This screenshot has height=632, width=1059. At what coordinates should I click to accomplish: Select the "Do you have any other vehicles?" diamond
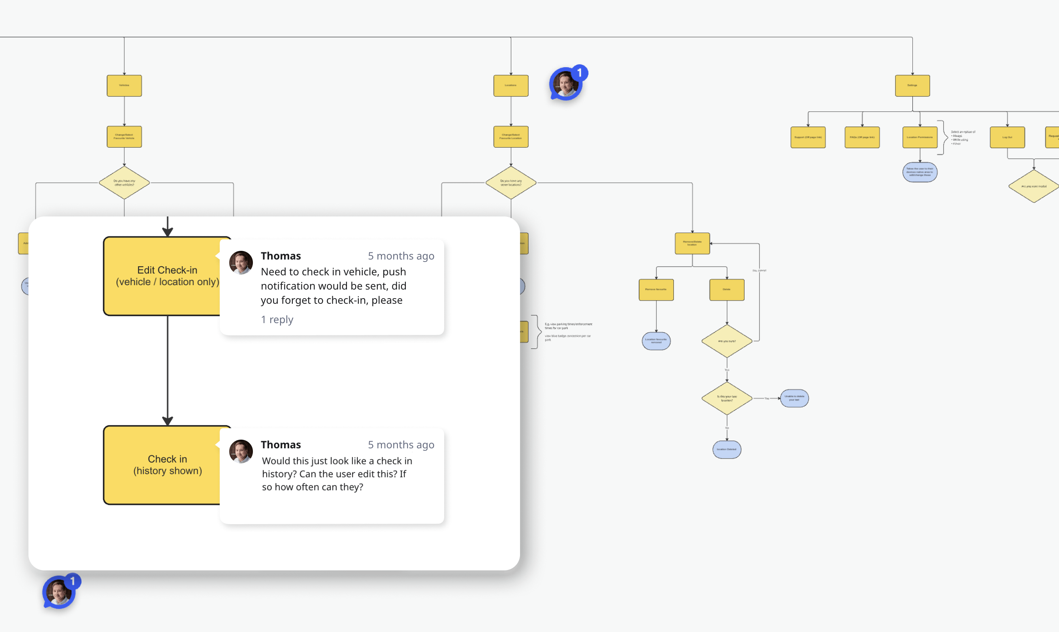(124, 183)
